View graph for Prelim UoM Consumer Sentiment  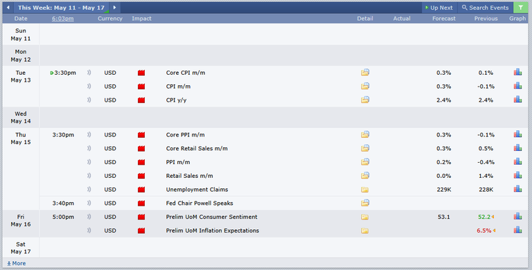[517, 217]
